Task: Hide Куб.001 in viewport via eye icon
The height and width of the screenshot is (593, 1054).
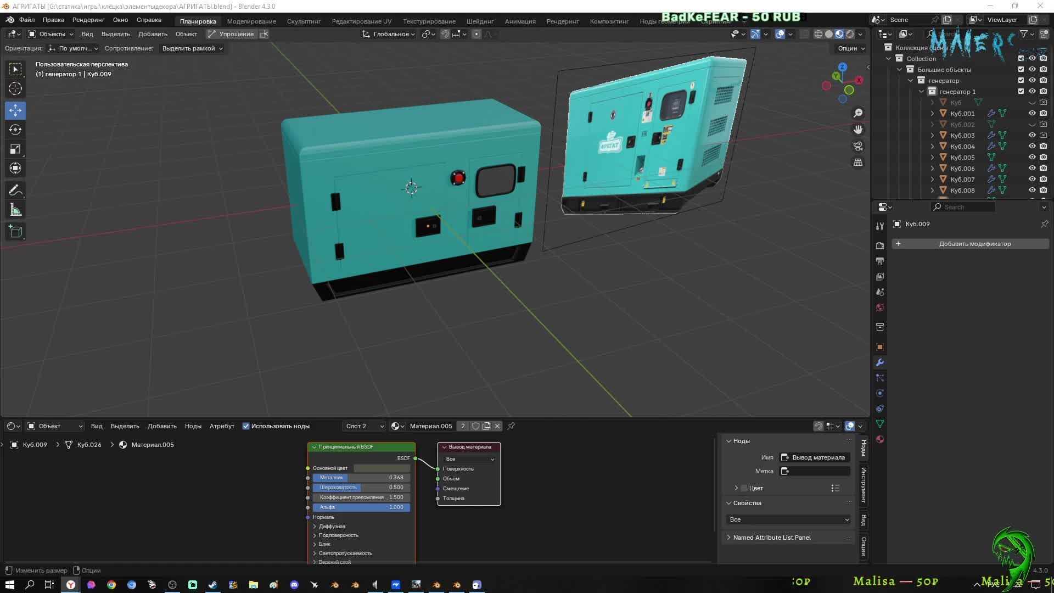Action: [x=1032, y=114]
